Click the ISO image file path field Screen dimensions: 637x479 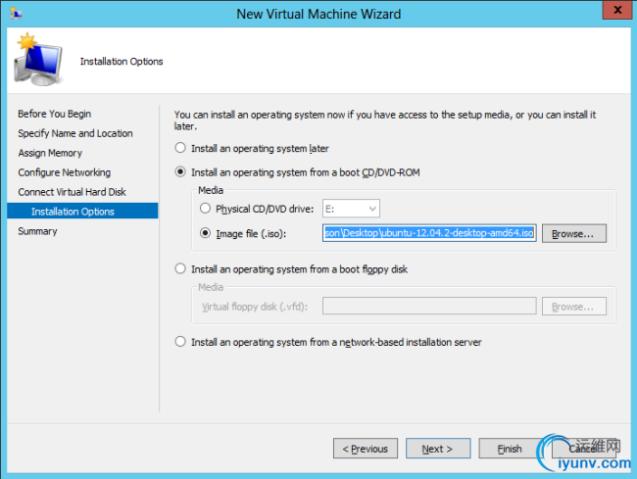tap(429, 233)
